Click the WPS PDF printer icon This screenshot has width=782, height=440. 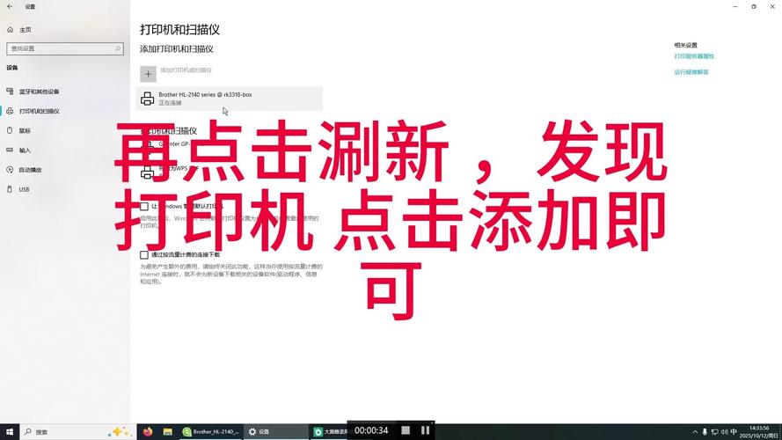tap(147, 172)
